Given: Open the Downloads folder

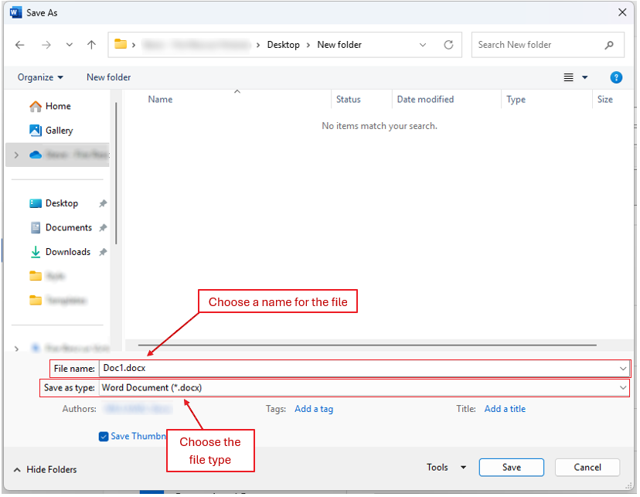Looking at the screenshot, I should (x=66, y=251).
